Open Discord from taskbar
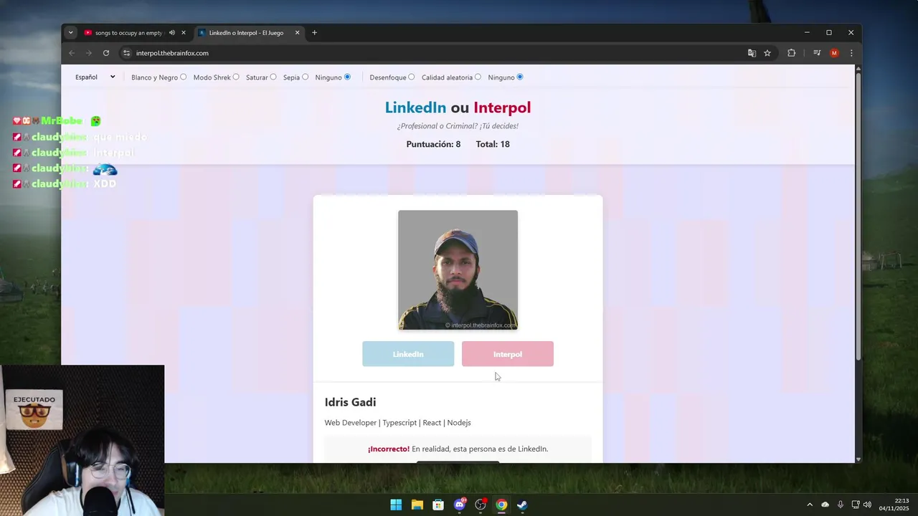Screen dimensions: 918x516 click(x=460, y=505)
